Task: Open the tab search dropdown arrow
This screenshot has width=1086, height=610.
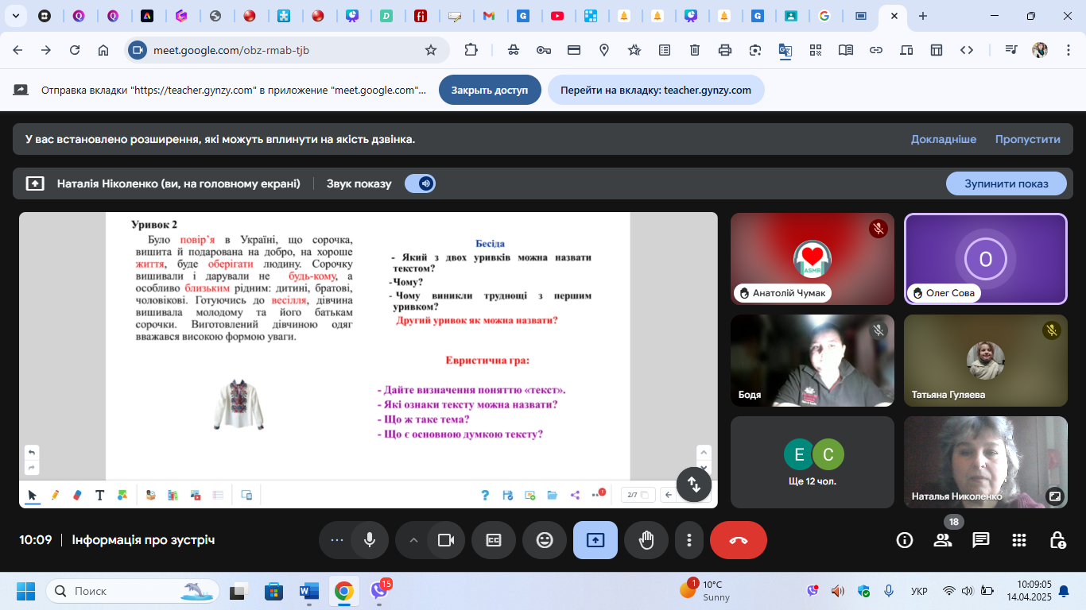Action: [15, 15]
